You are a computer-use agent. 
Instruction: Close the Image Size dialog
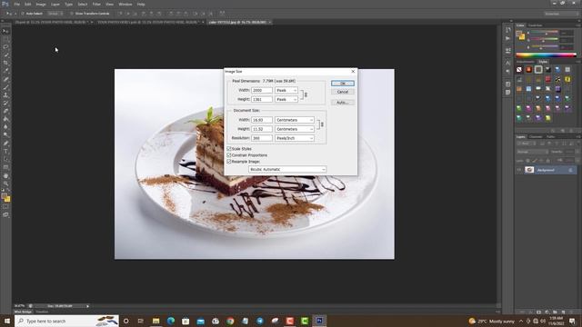click(x=353, y=71)
